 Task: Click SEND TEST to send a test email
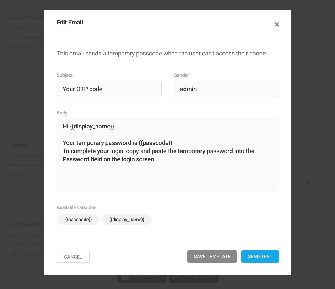point(260,256)
